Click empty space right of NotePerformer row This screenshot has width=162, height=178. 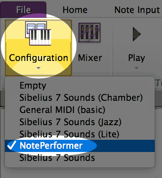(126, 146)
